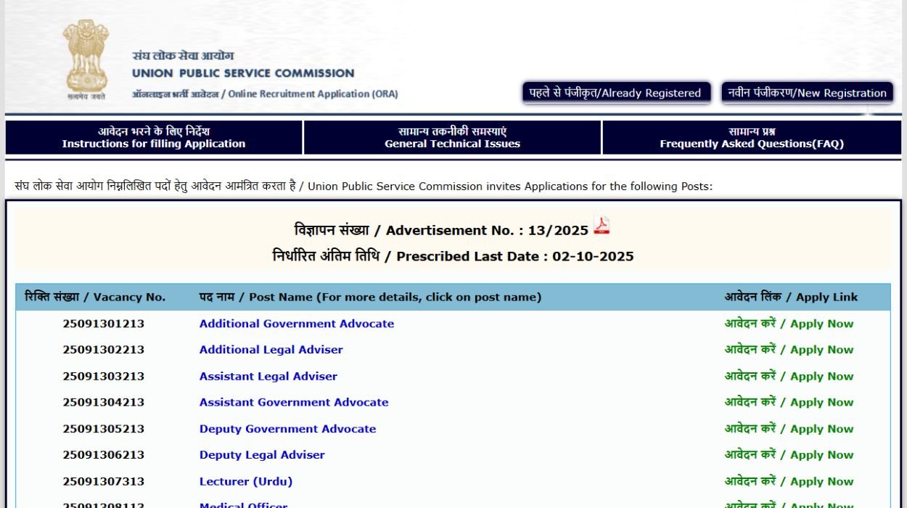View the Deputy Government Advocate posting
Image resolution: width=907 pixels, height=508 pixels.
(287, 428)
